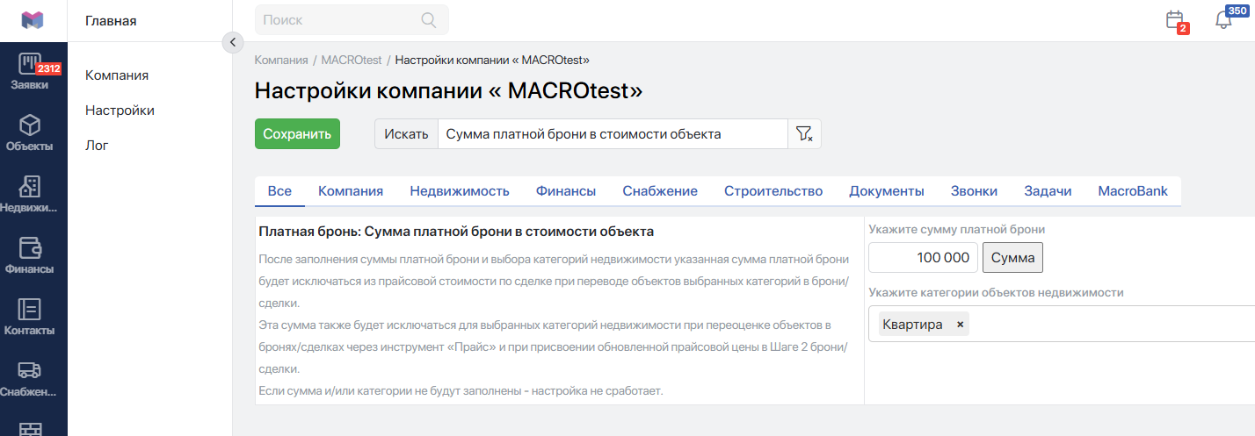
Task: Switch to the Компания tab
Action: coord(351,191)
